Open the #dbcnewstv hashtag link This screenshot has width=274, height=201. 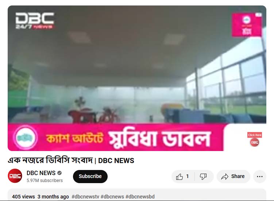pos(85,197)
